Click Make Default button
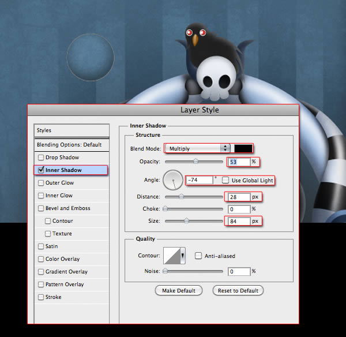 point(179,290)
